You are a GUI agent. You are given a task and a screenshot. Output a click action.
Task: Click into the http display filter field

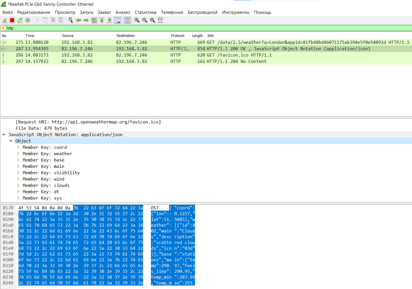(202, 28)
